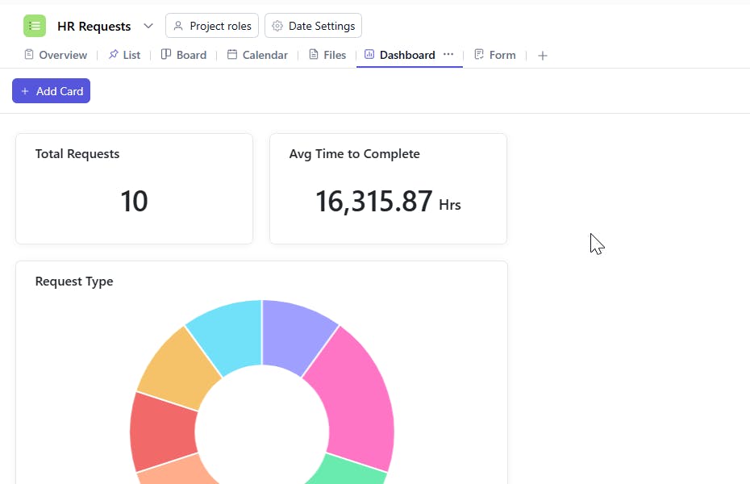Click the plus icon to add view
This screenshot has height=484, width=750.
coord(543,56)
